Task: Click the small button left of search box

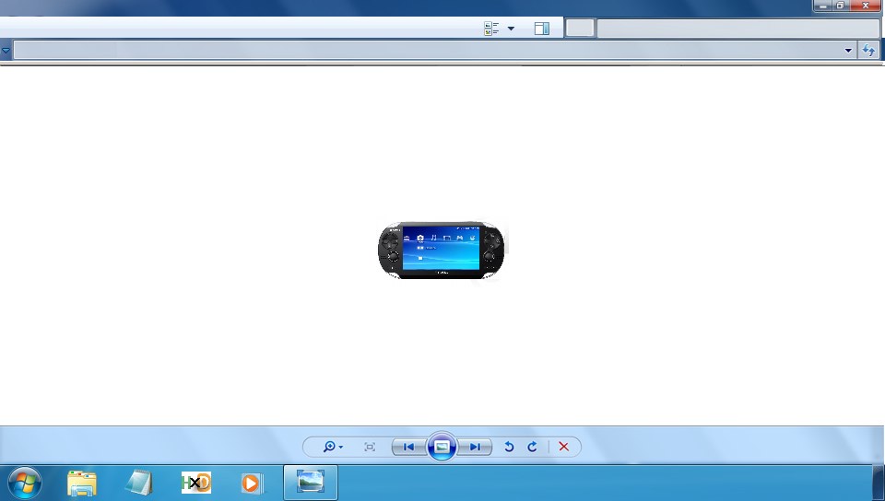Action: tap(580, 28)
